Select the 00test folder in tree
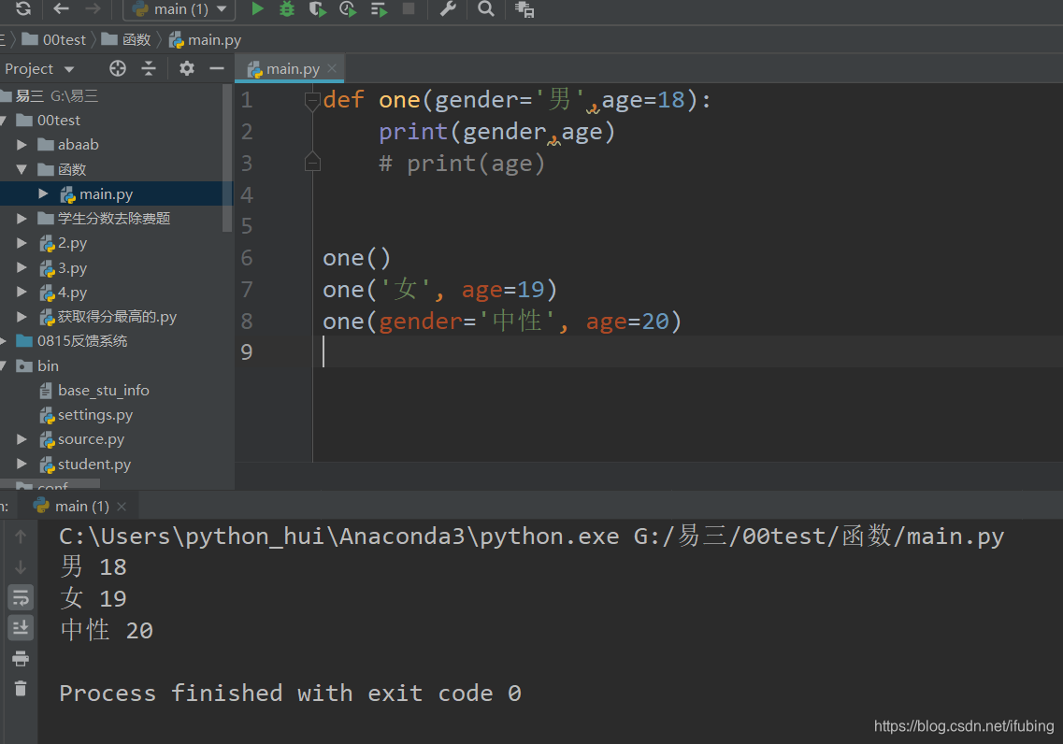 58,120
